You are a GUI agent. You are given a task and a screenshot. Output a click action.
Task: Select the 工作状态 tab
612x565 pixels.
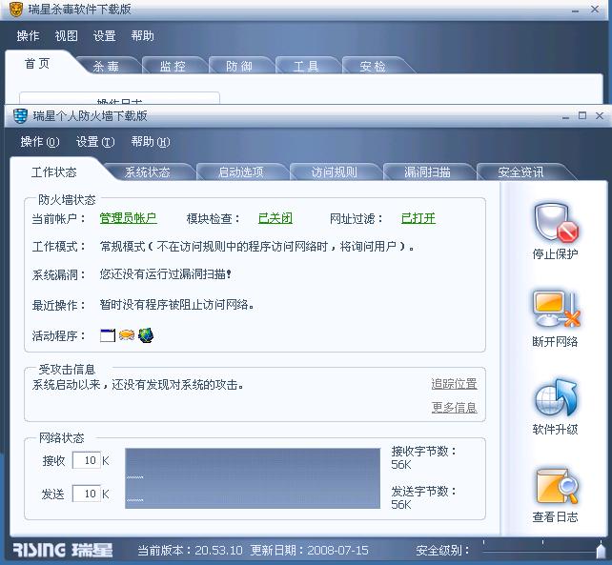click(x=54, y=172)
